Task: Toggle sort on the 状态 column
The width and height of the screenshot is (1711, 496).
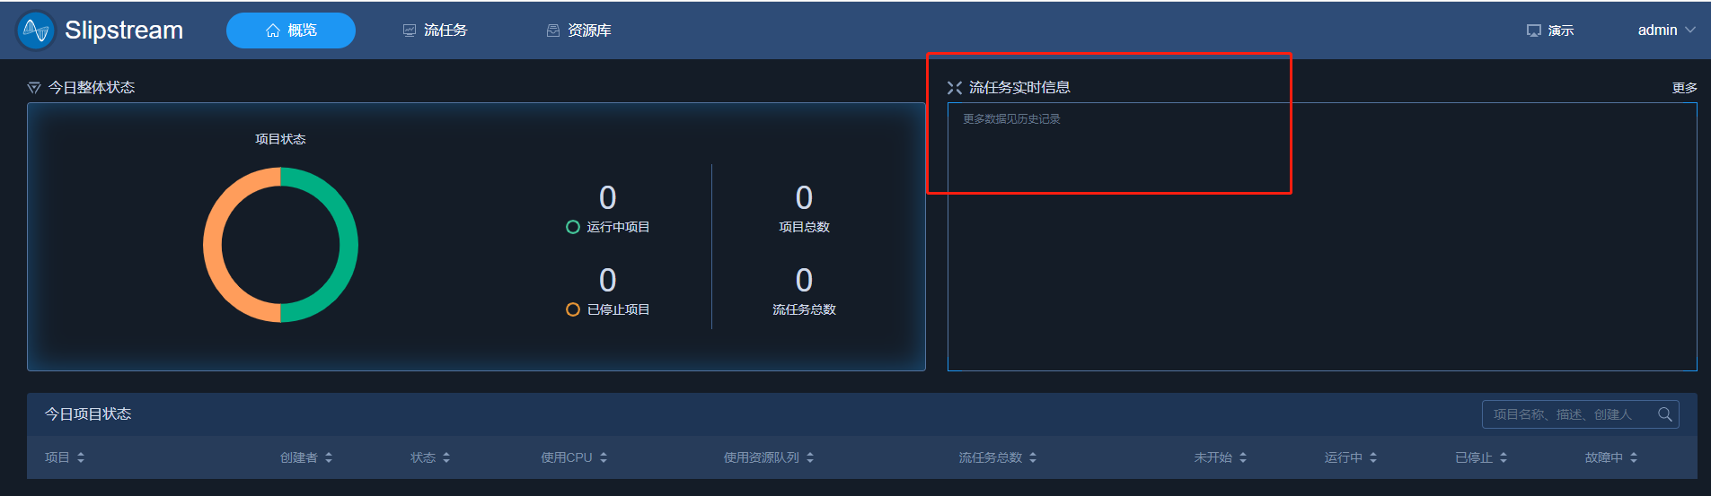Action: click(446, 457)
